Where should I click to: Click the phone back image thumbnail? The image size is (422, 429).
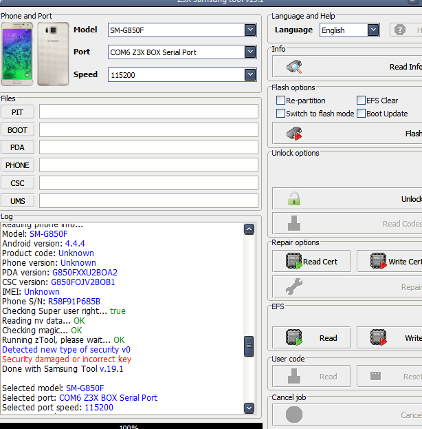pos(53,54)
